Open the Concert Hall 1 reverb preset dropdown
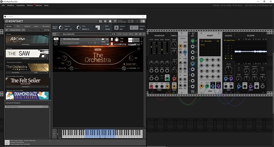This screenshot has height=147, width=274. coord(130,64)
